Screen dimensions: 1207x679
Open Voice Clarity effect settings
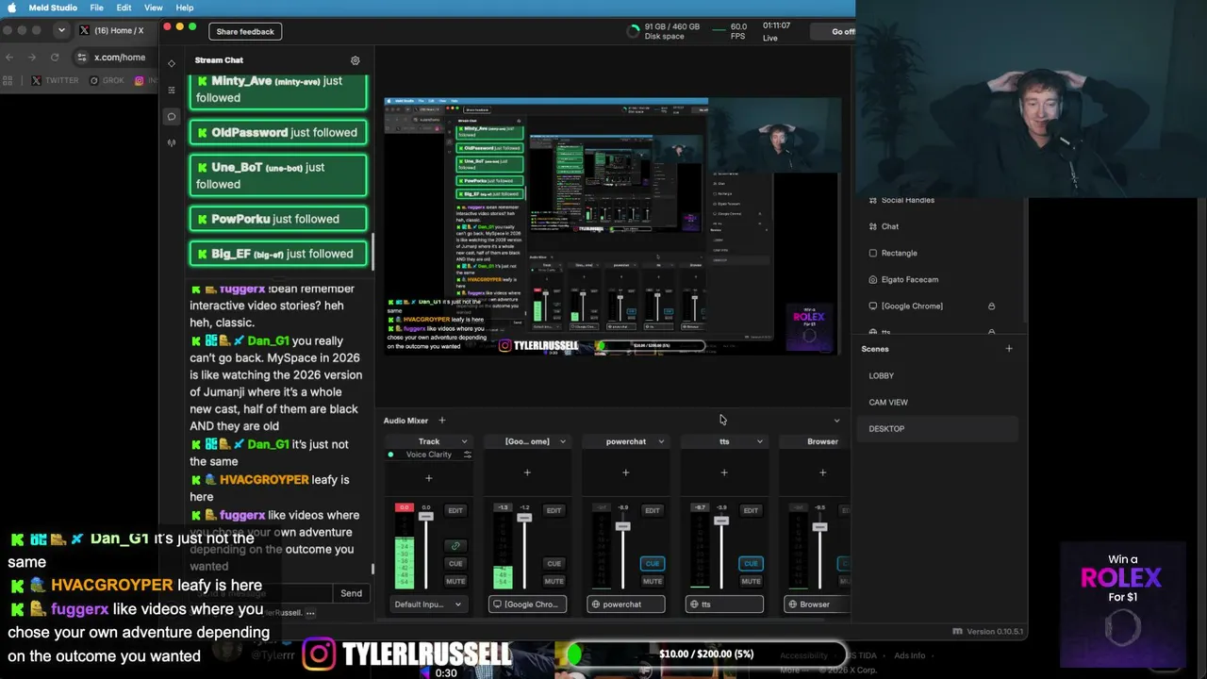[467, 455]
